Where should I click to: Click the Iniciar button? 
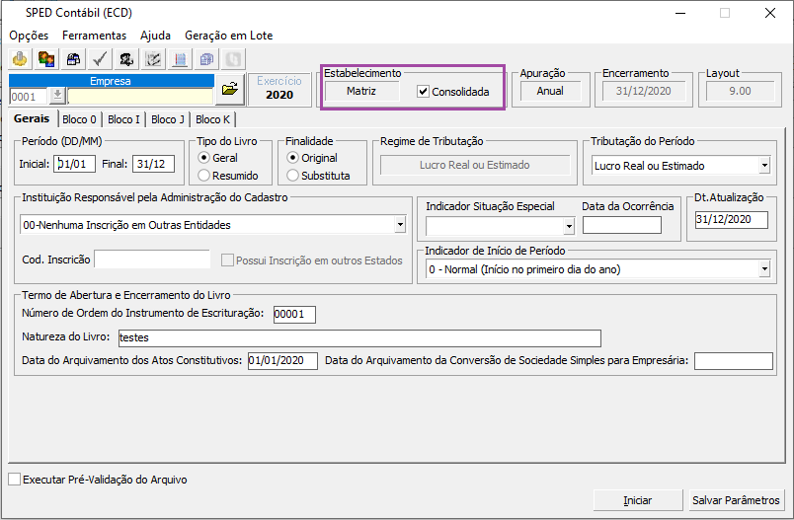(638, 500)
